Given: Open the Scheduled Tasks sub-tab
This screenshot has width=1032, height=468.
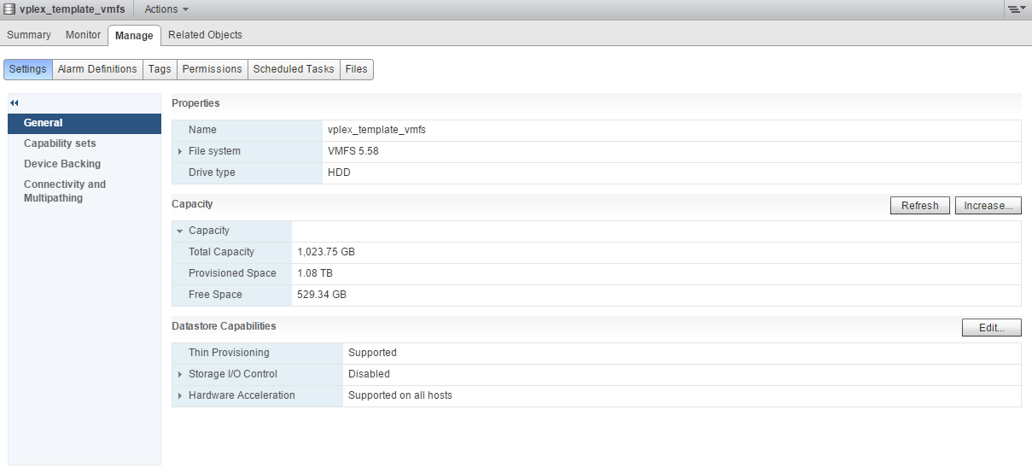Looking at the screenshot, I should point(294,69).
